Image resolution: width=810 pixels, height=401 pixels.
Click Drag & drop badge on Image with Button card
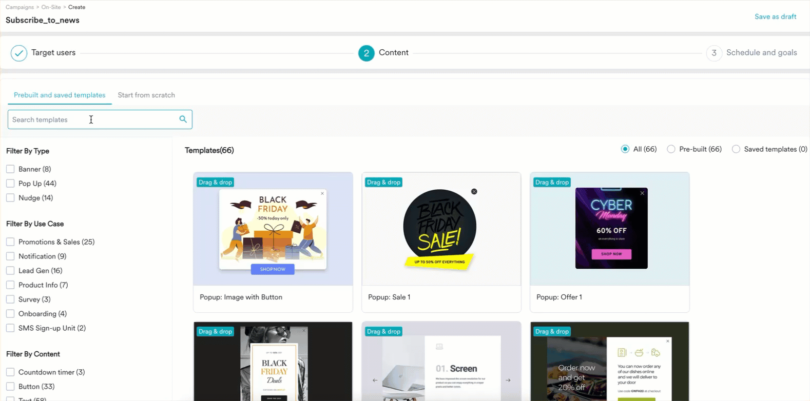tap(215, 182)
